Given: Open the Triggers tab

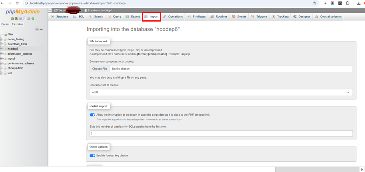Looking at the screenshot, I should tap(259, 16).
